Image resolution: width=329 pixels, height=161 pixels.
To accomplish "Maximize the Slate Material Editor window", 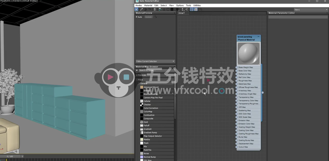I will (x=317, y=1).
